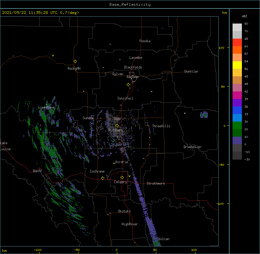This screenshot has width=260, height=254.
Task: Click the HighRiver label
Action: coord(130,224)
